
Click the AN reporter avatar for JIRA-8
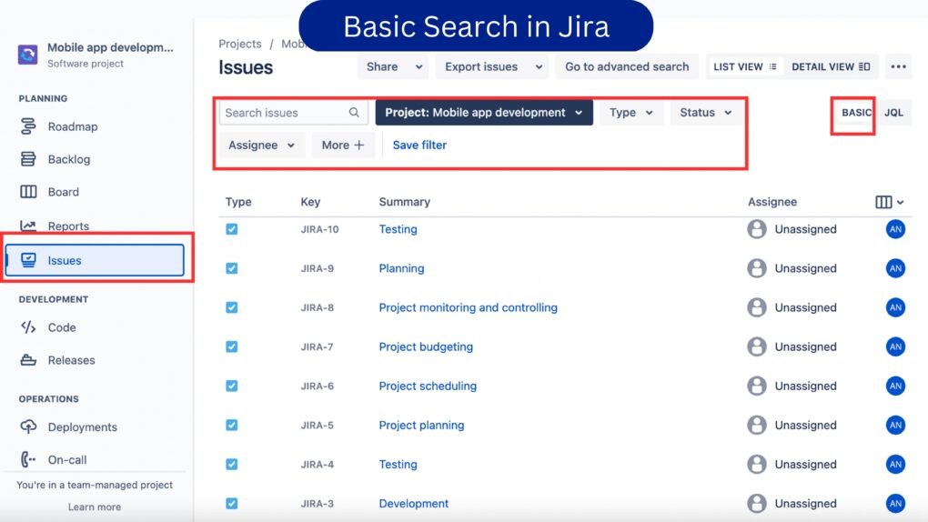895,307
